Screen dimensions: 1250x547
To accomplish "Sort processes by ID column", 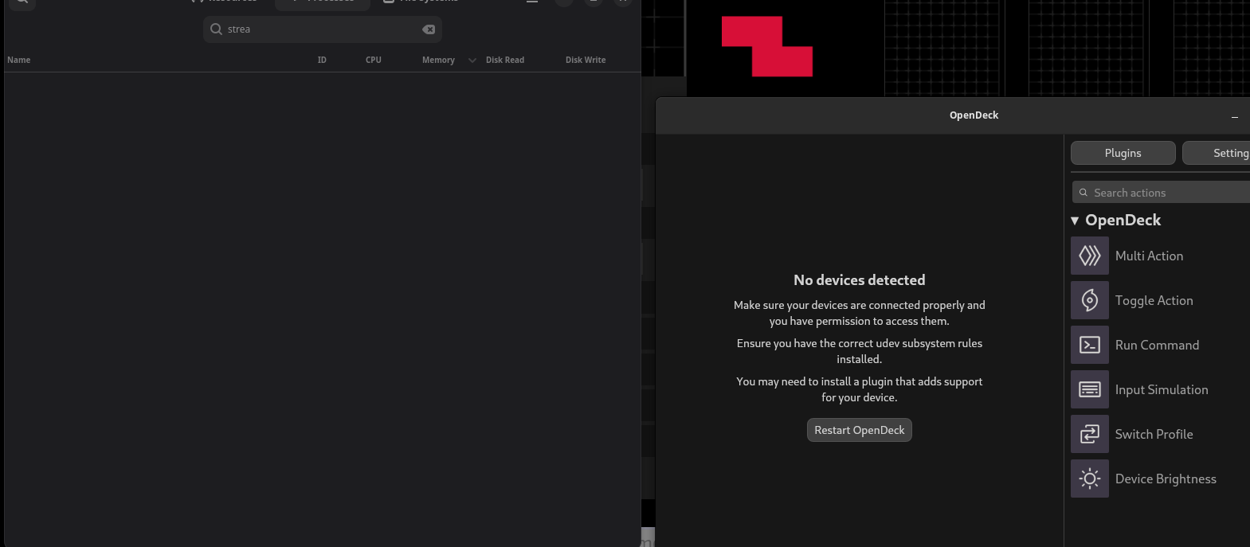I will 322,60.
